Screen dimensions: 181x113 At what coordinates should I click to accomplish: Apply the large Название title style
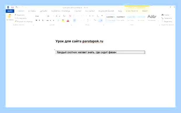[152, 18]
